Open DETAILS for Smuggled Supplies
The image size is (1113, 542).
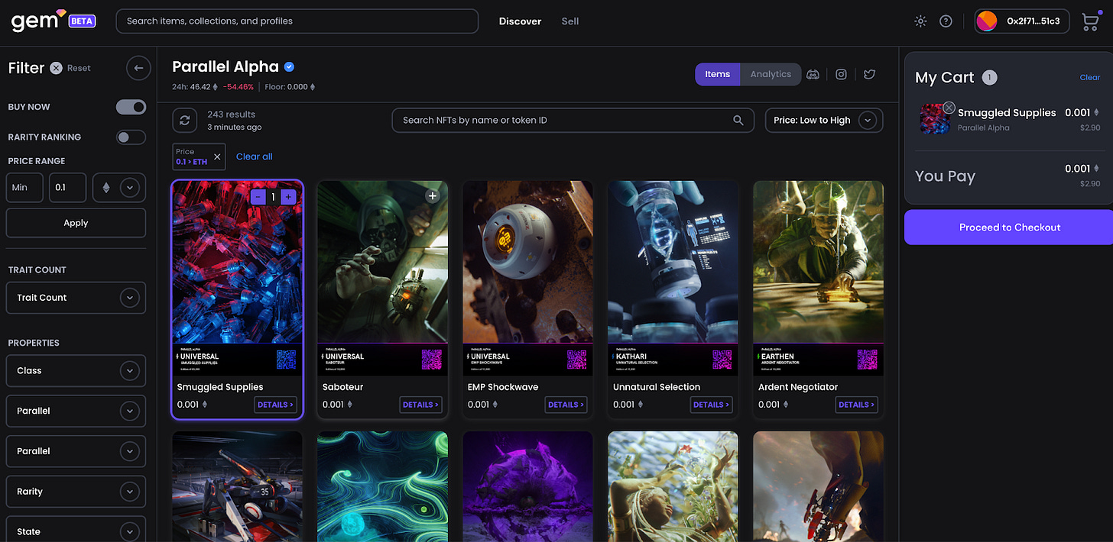tap(275, 405)
